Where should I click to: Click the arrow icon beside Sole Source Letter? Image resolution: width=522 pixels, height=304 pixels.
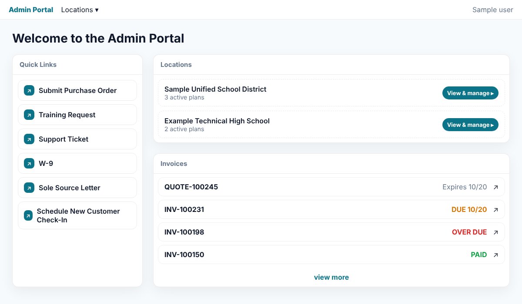pyautogui.click(x=29, y=188)
